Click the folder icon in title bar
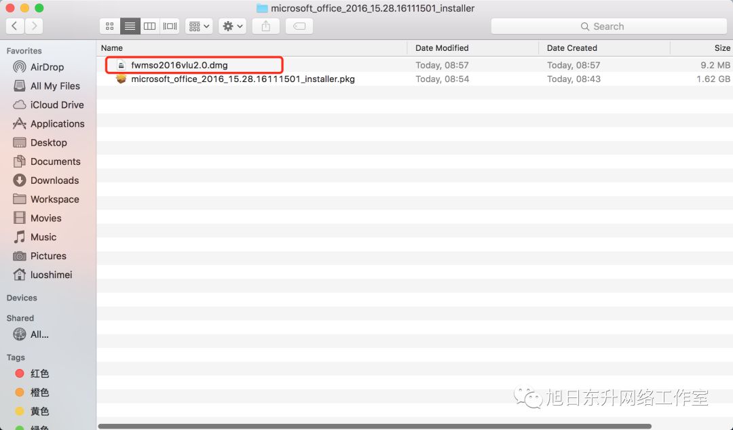This screenshot has width=733, height=430. (262, 8)
